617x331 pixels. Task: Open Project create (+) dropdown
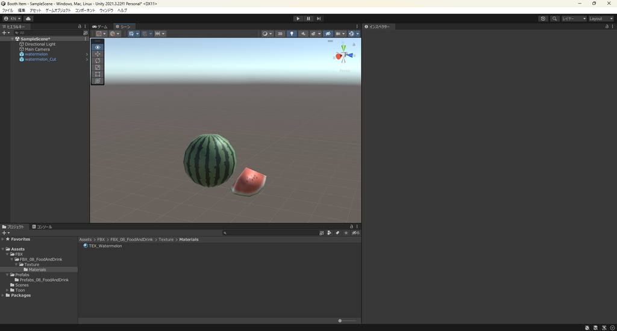pos(5,233)
